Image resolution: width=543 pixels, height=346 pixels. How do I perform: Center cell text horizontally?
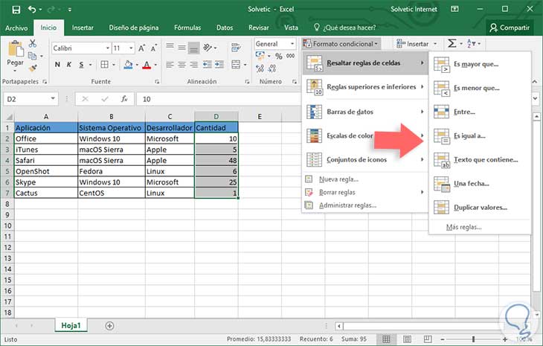181,65
